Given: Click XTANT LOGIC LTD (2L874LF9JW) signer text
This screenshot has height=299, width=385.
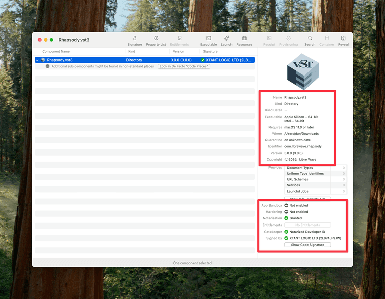Looking at the screenshot, I should (315, 238).
